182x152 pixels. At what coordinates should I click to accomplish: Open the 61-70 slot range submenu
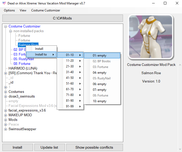click(x=70, y=89)
